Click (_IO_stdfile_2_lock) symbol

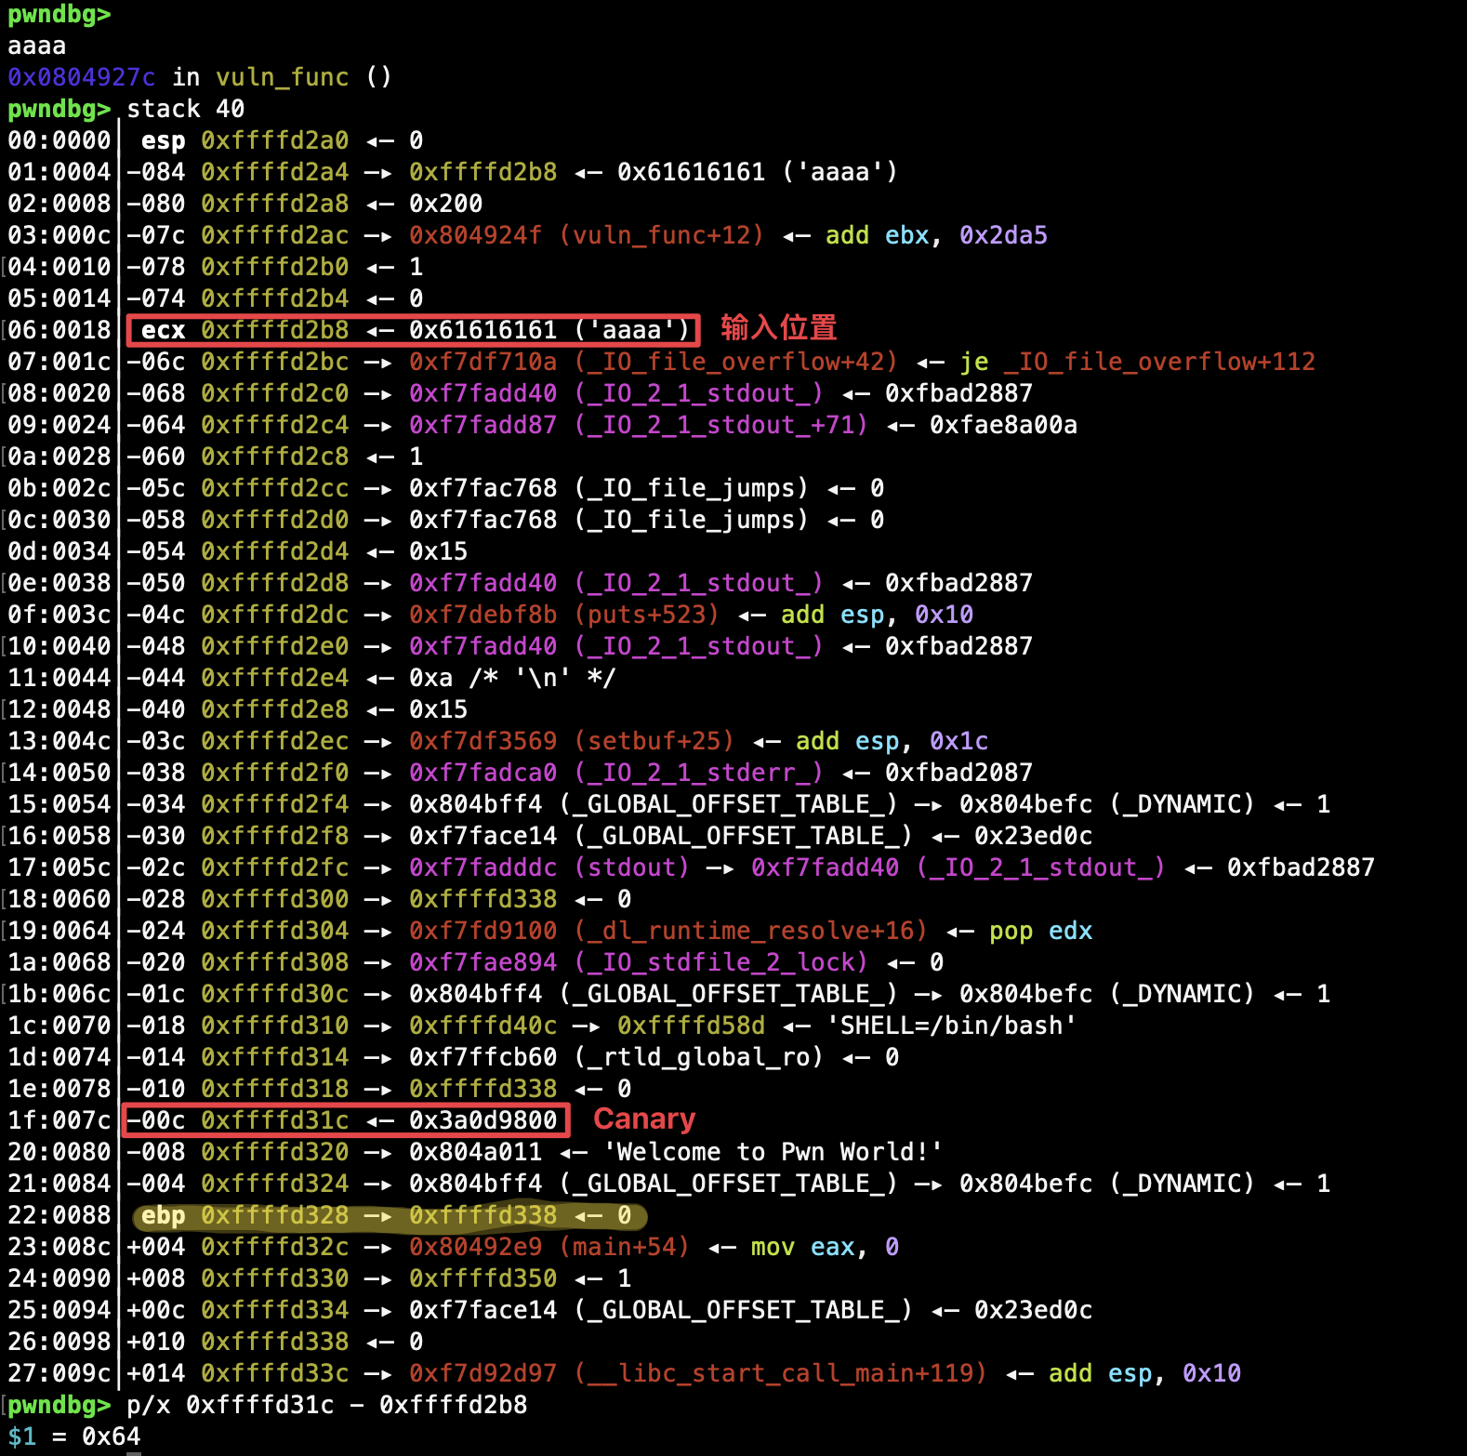(x=721, y=962)
